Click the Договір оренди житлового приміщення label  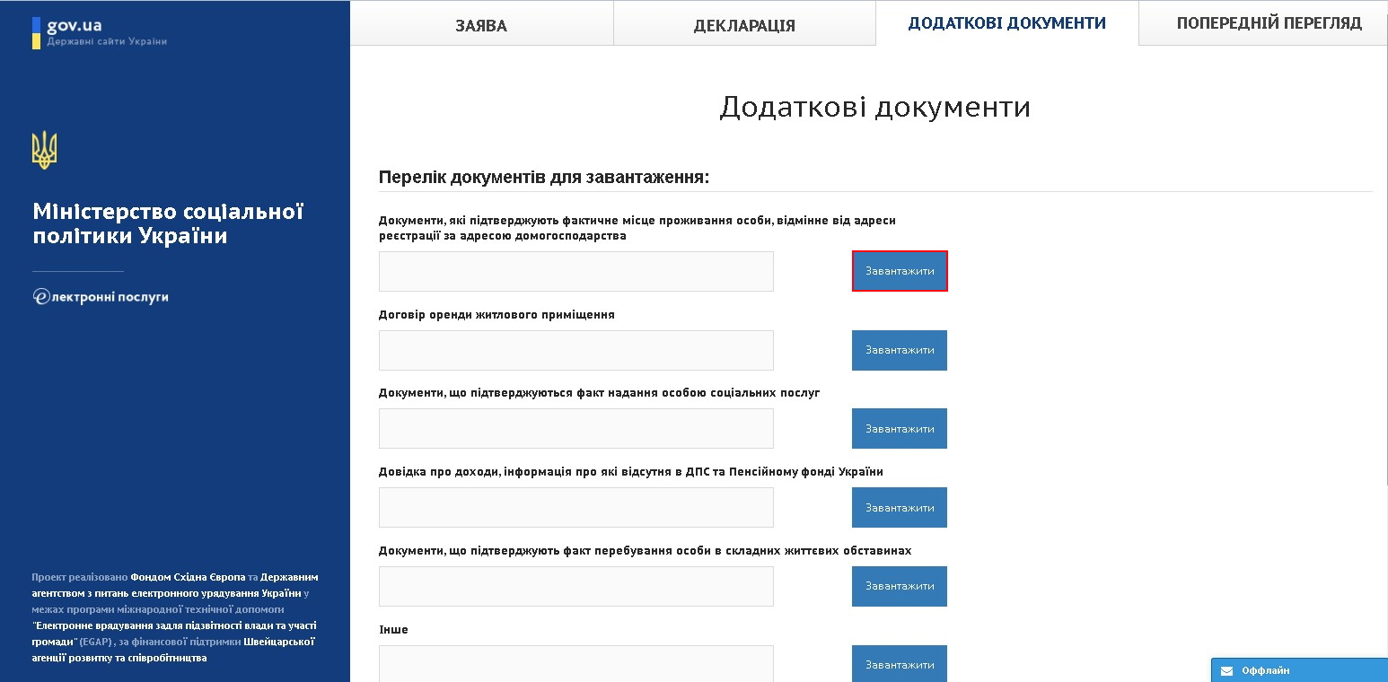496,315
